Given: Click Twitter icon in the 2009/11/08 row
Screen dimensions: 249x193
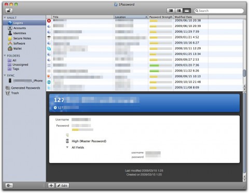Looking at the screenshot, I should [x=49, y=88].
